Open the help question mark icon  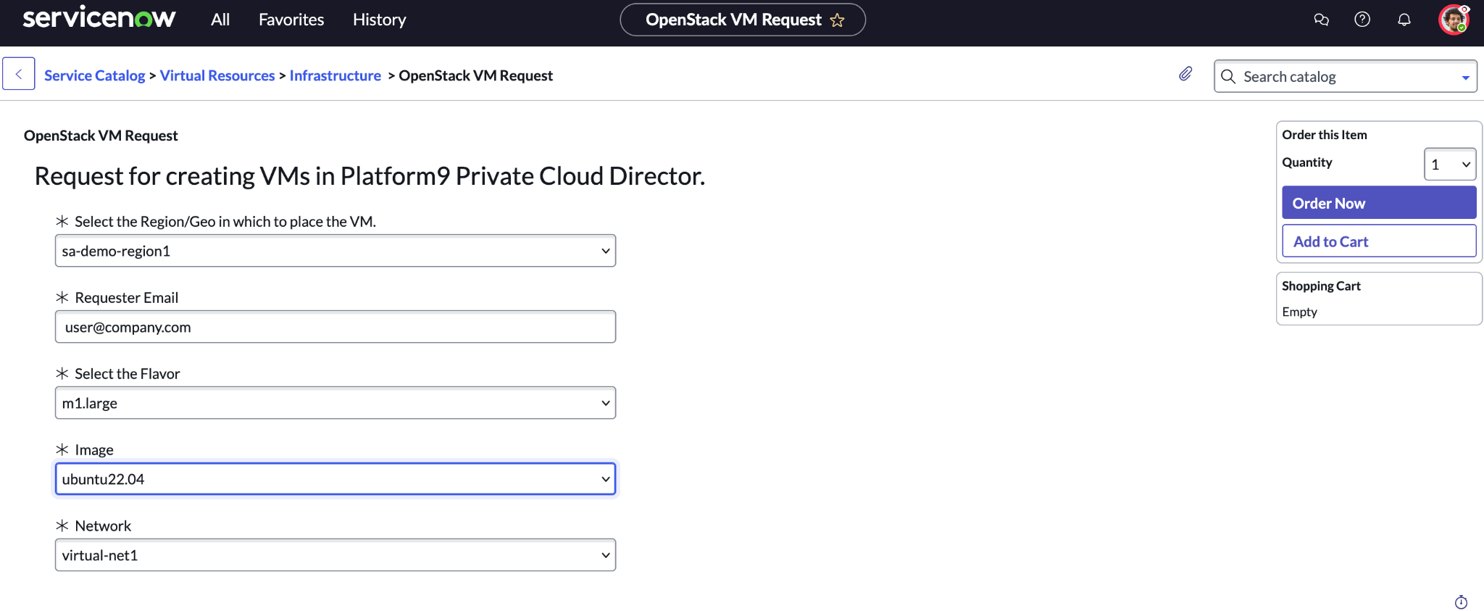[x=1362, y=20]
